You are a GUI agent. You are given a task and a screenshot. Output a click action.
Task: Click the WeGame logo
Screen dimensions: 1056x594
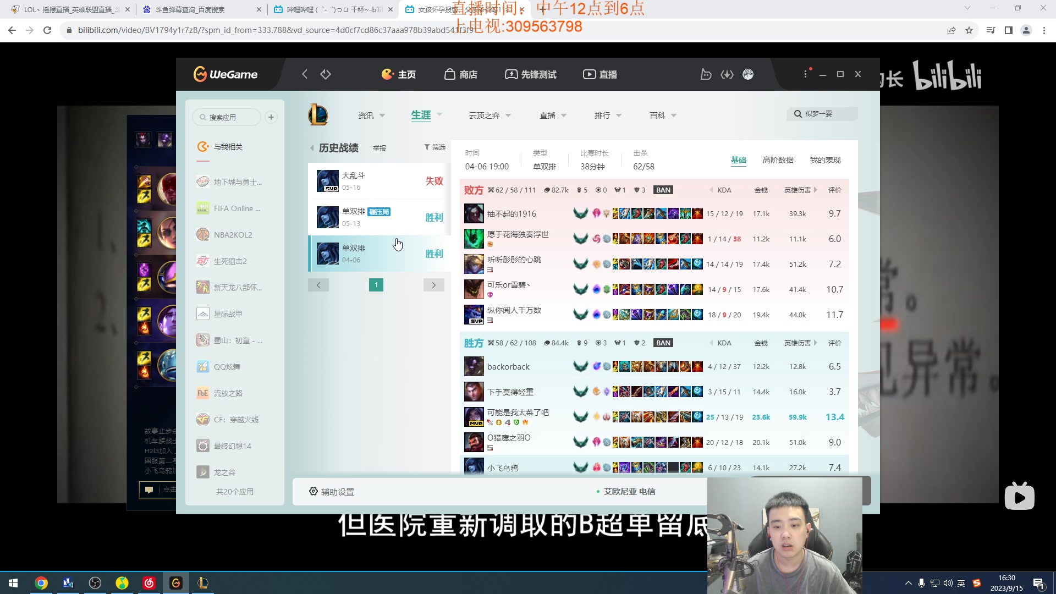tap(224, 74)
